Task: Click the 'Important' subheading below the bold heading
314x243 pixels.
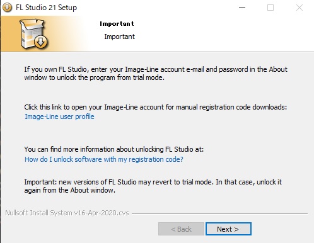Action: coord(119,37)
